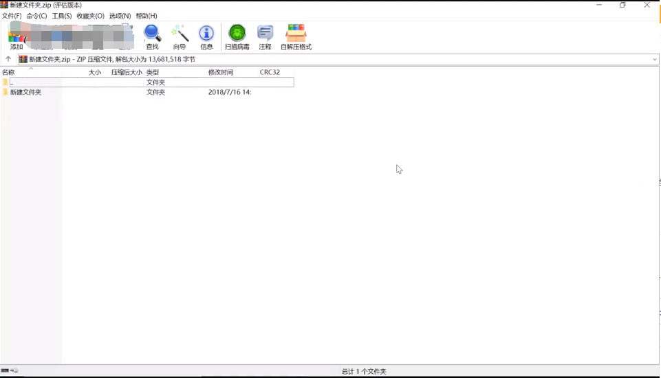Open the 查找 (Find) tool
Viewport: 661px width, 378px height.
click(x=152, y=37)
